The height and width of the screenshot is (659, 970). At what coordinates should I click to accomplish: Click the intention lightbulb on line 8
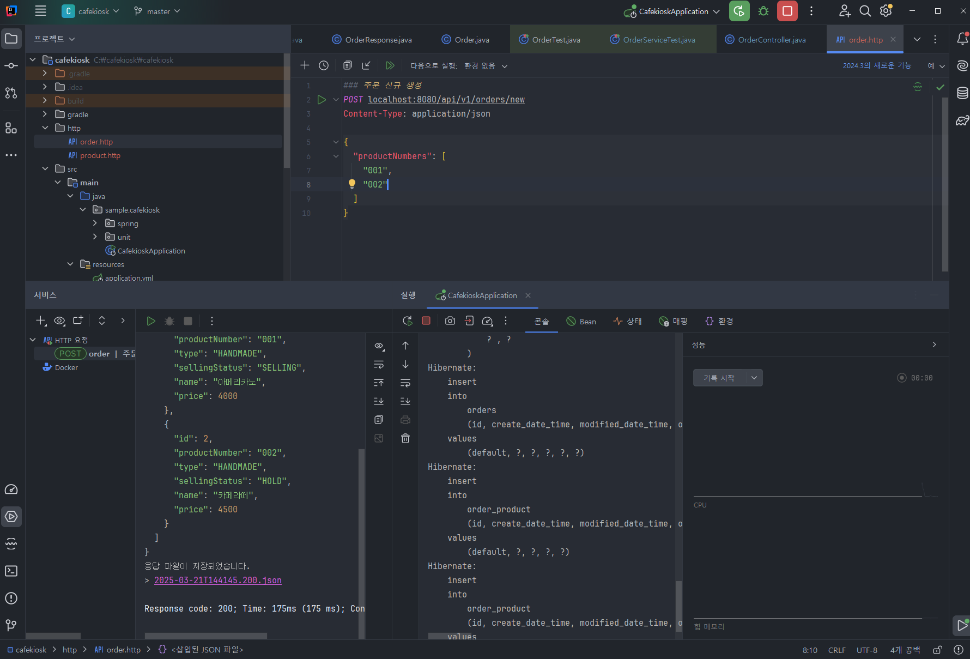351,184
